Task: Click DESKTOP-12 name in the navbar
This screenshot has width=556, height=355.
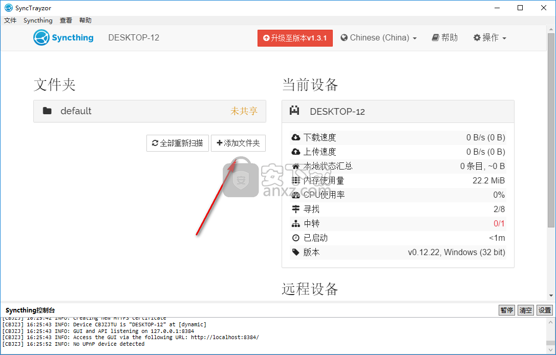Action: [x=134, y=37]
